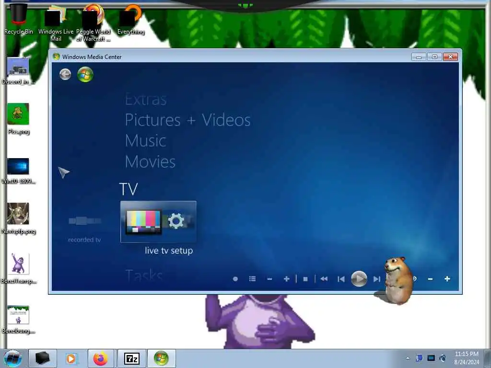Maximize the Windows Media Center window
491x368 pixels.
tap(434, 57)
